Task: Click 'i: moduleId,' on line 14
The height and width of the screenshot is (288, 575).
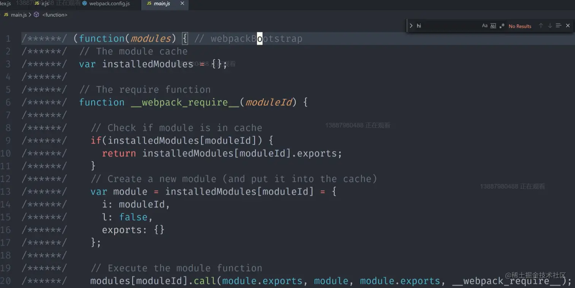Action: click(136, 204)
